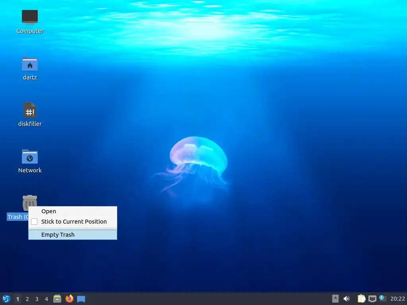Click the diskfiller icon label text

coord(30,124)
